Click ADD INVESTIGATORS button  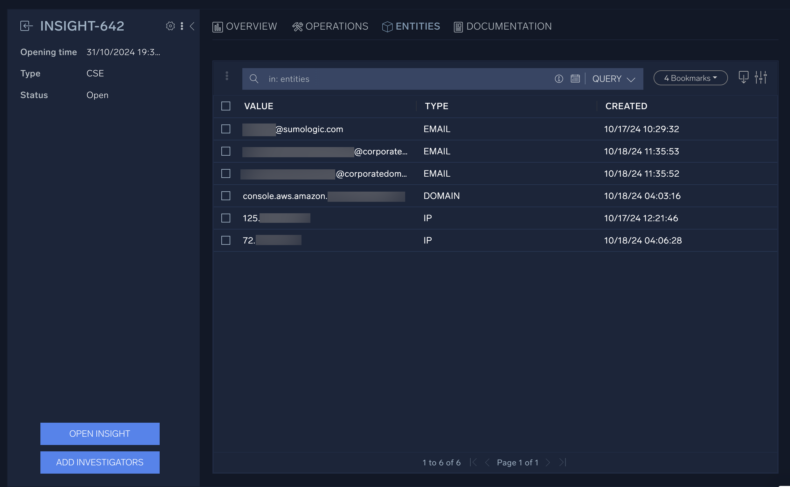(x=100, y=462)
